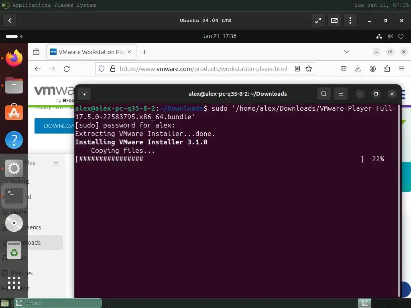411x308 pixels.
Task: Click the muted volume icon in the guest
Action: tap(390, 36)
